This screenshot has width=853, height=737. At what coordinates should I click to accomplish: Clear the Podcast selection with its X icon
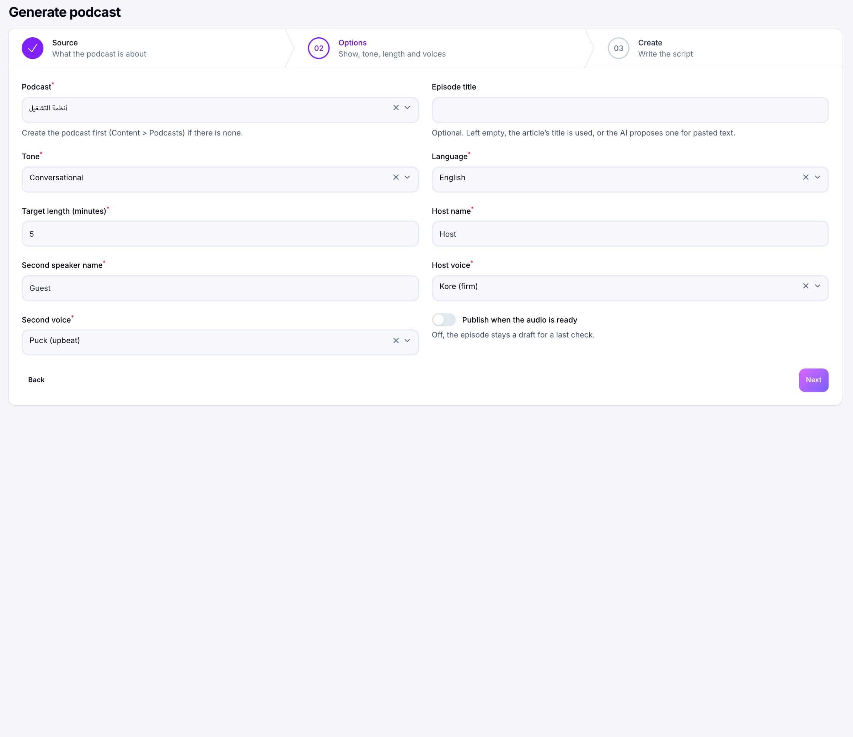pos(396,107)
